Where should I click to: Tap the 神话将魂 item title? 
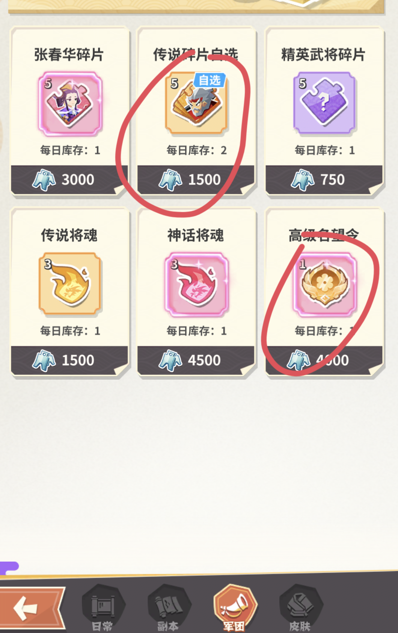[x=196, y=235]
